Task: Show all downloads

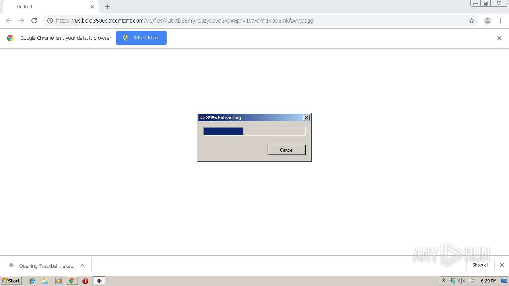Action: (480, 265)
